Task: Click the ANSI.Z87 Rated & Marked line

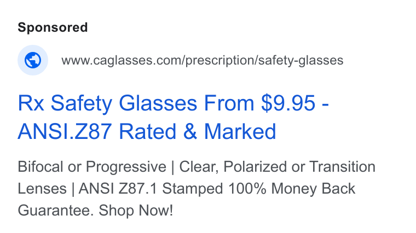Action: (x=147, y=131)
